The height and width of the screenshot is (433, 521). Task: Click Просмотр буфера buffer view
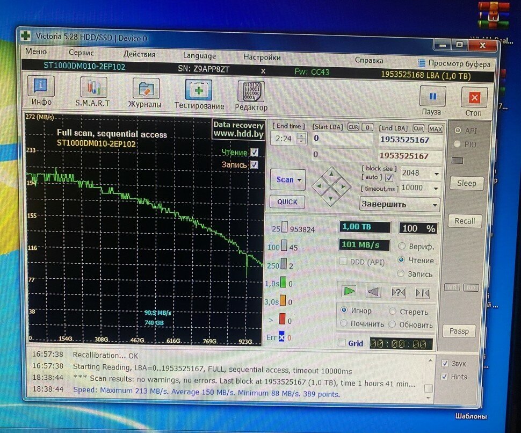coord(454,63)
